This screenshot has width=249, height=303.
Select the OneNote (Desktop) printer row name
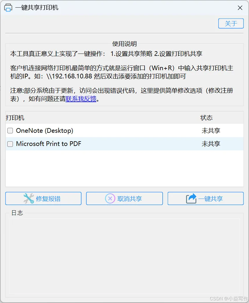45,131
